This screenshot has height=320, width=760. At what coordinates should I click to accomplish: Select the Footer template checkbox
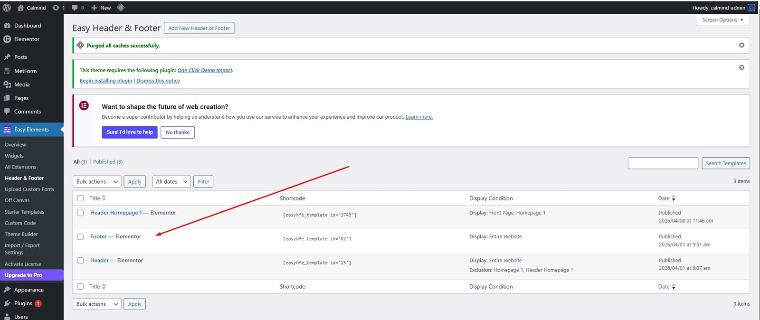click(80, 237)
